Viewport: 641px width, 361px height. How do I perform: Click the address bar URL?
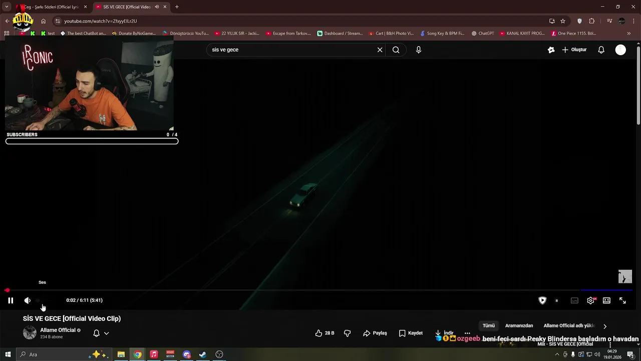click(100, 21)
